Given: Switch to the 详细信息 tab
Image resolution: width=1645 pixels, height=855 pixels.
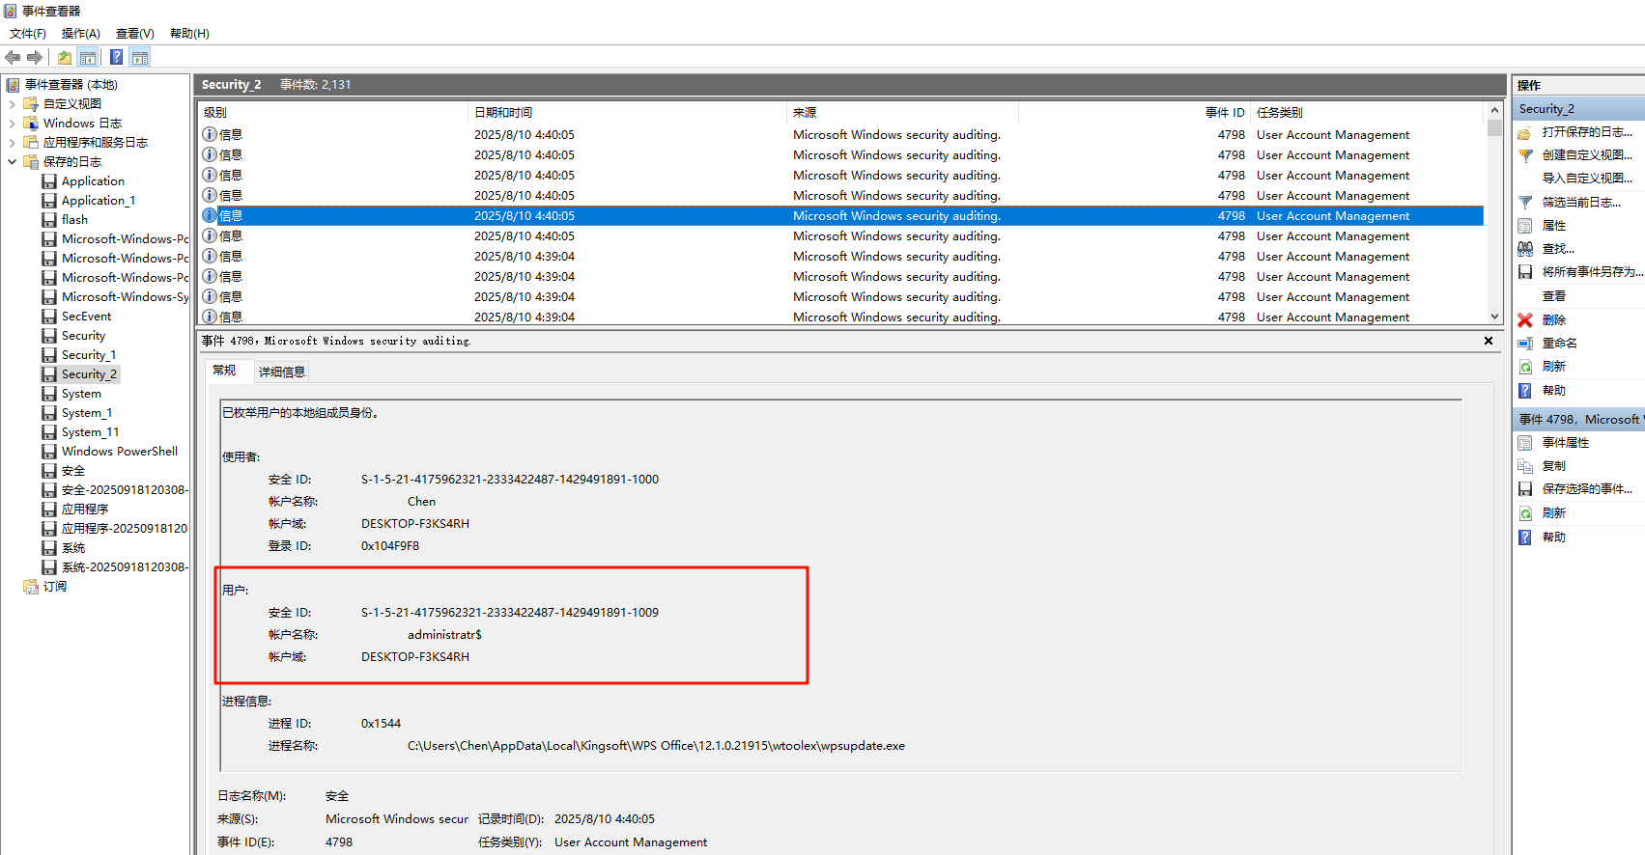Looking at the screenshot, I should [281, 372].
